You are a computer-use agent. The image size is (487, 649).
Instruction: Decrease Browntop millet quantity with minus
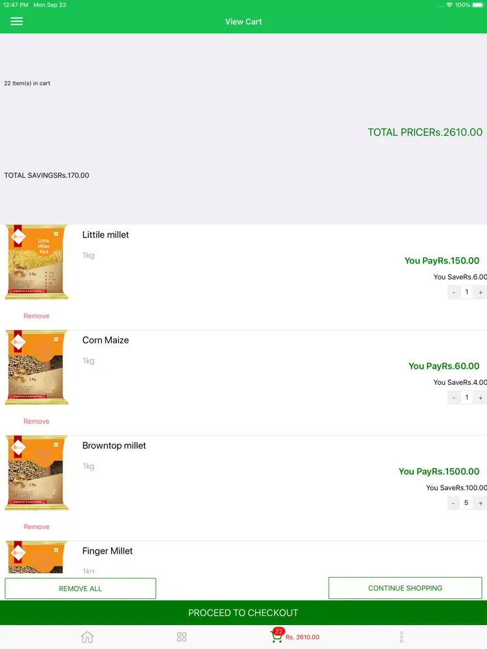pos(453,503)
